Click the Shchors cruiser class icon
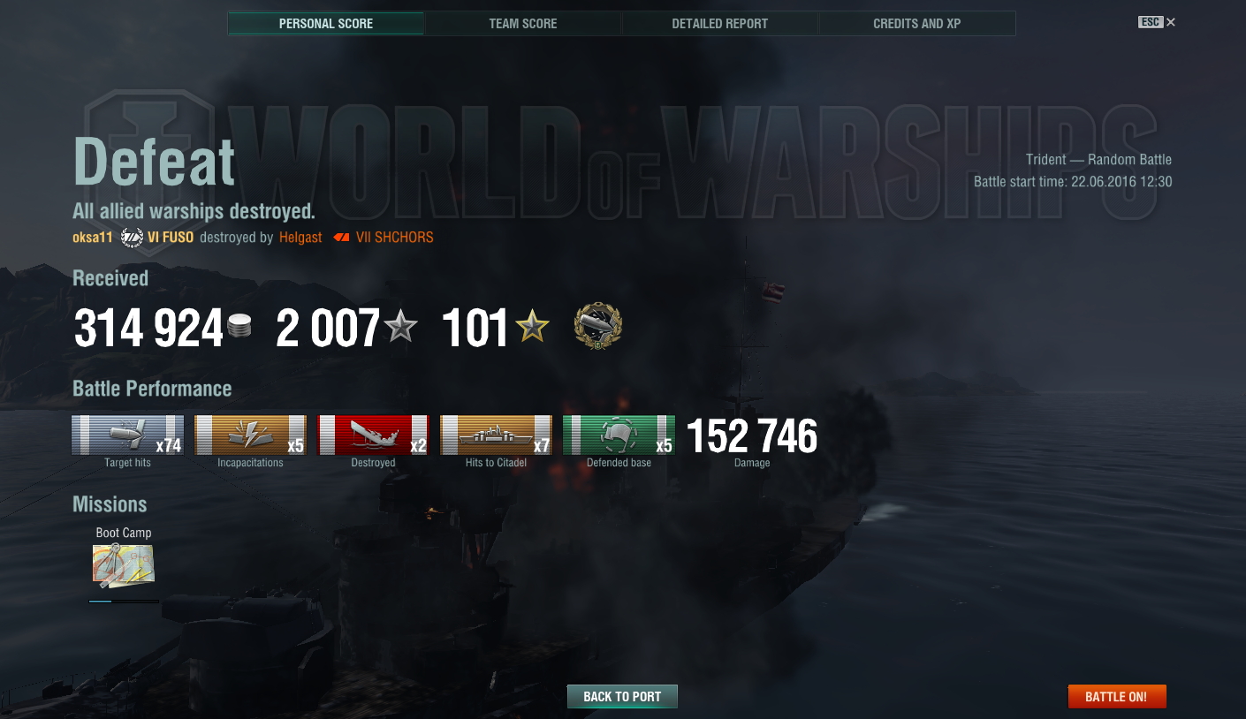 340,238
